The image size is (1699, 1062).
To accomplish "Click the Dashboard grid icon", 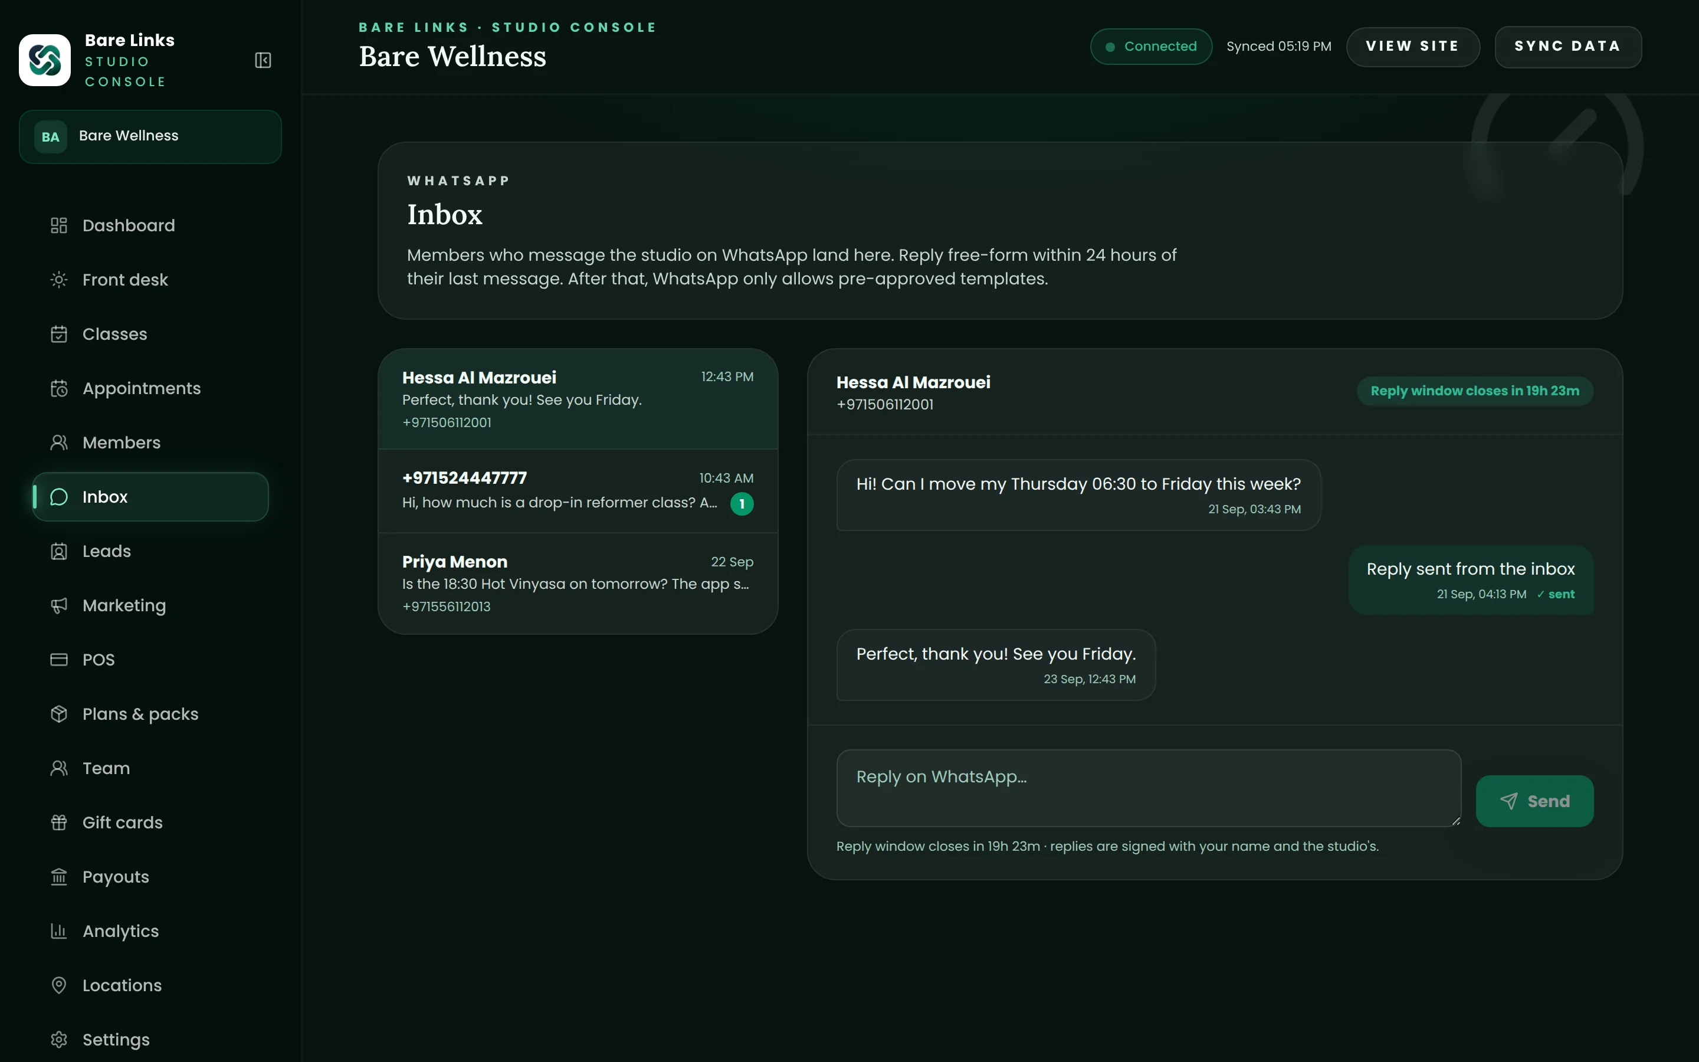I will tap(59, 225).
